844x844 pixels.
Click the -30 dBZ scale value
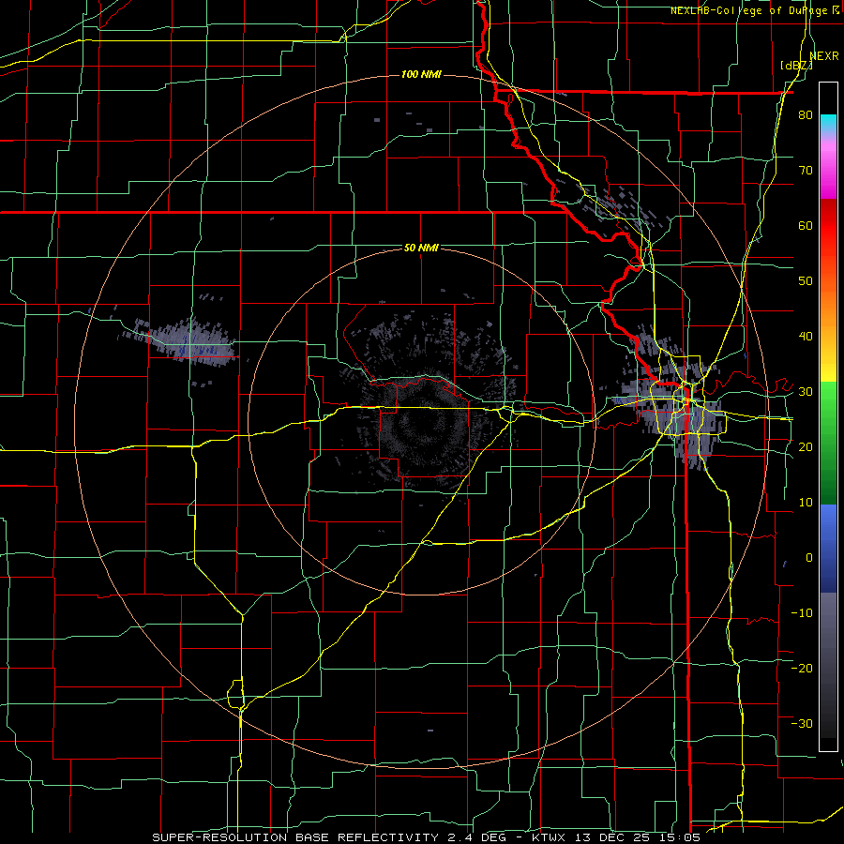(802, 723)
